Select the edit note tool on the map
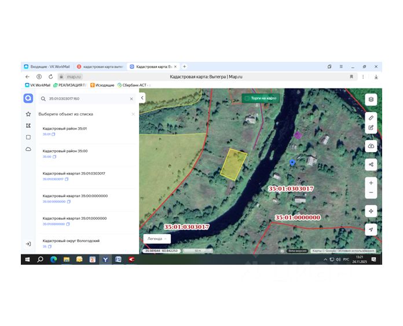This screenshot has width=403, height=326. (371, 128)
